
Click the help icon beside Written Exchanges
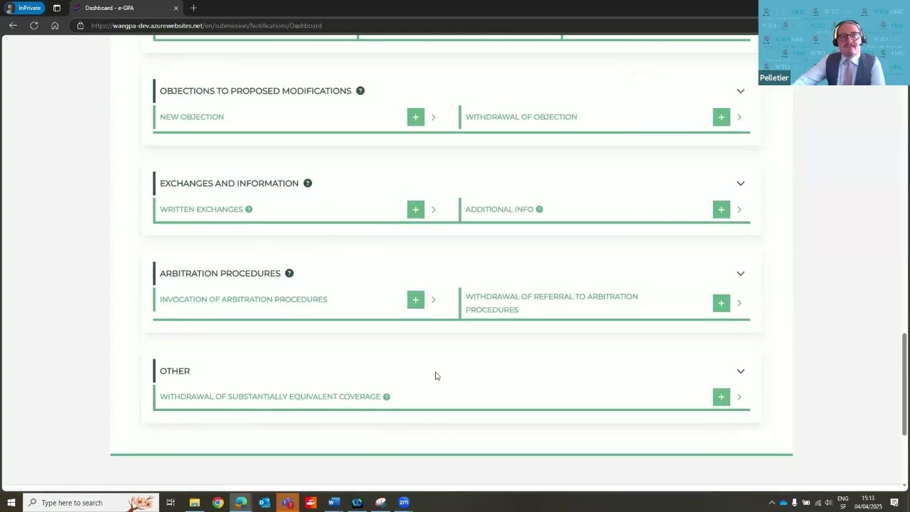click(249, 209)
